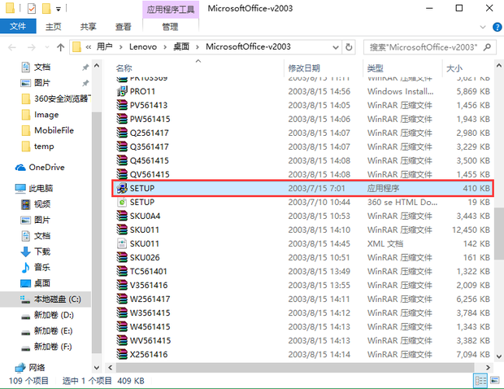
Task: Open the 管理 ribbon tab
Action: coord(171,27)
